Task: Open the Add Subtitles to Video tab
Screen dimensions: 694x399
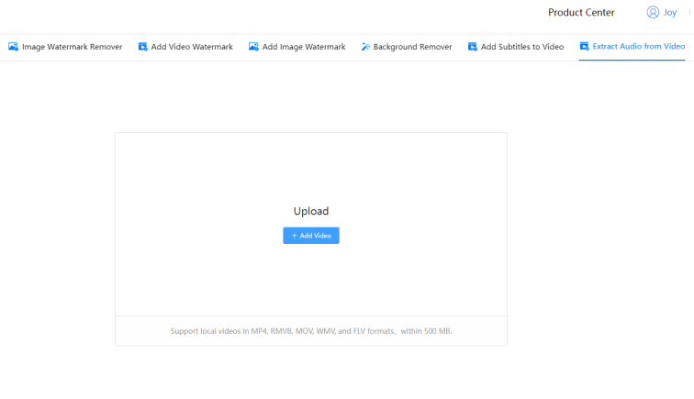Action: click(516, 47)
